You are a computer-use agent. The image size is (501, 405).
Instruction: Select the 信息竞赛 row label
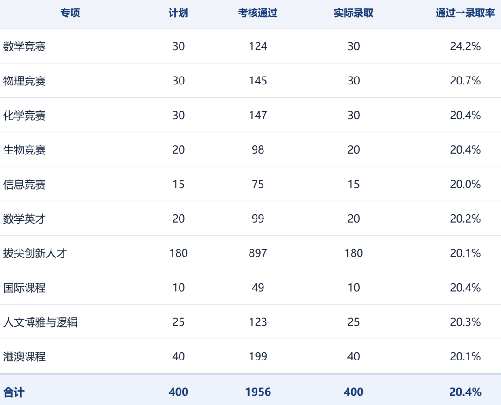pyautogui.click(x=25, y=185)
